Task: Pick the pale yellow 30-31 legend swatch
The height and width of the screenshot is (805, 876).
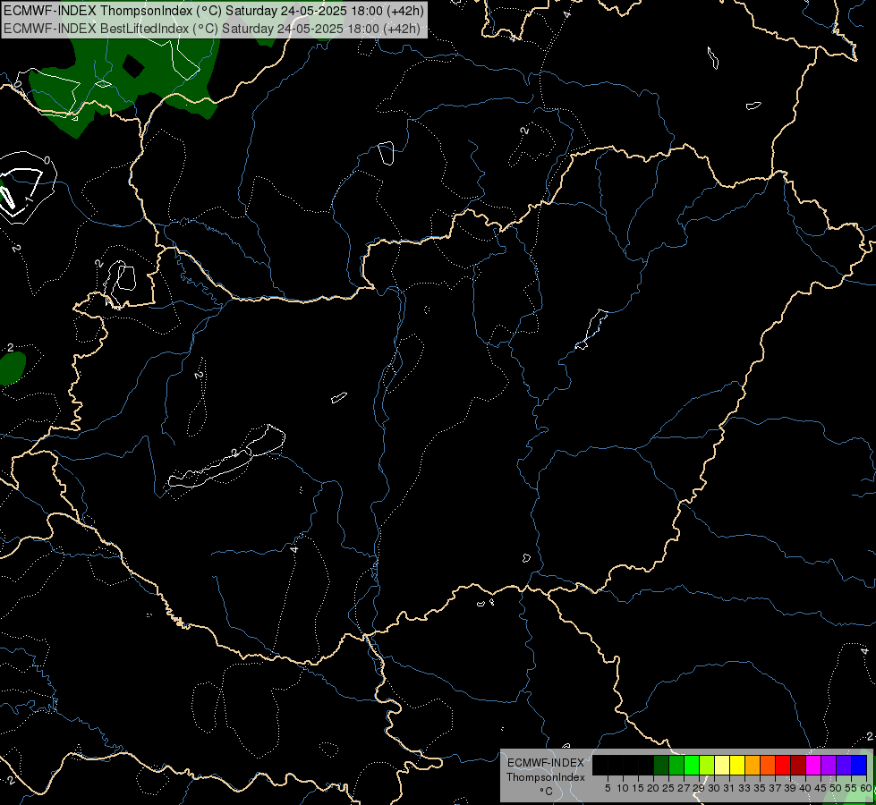Action: tap(722, 765)
